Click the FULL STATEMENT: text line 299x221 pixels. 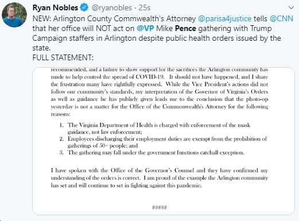[63, 57]
